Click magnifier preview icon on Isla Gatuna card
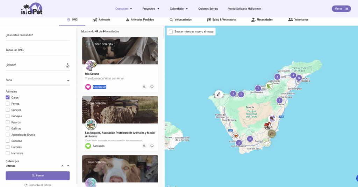This screenshot has height=187, width=358. (x=144, y=87)
